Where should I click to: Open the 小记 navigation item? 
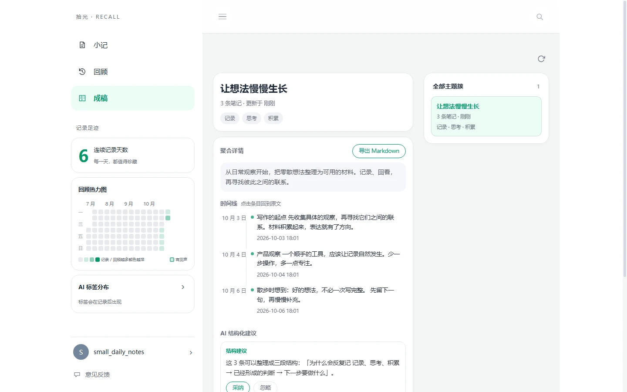(x=133, y=45)
